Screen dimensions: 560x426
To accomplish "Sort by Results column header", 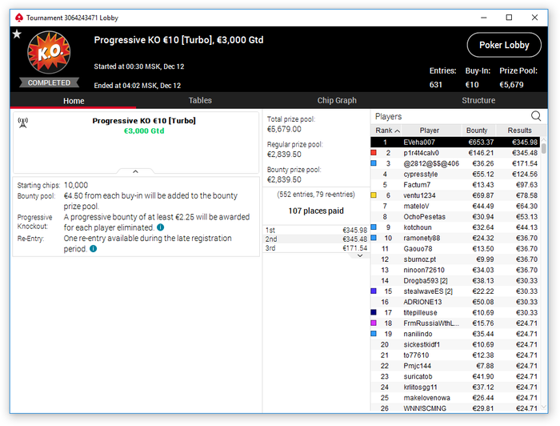I will pyautogui.click(x=520, y=131).
